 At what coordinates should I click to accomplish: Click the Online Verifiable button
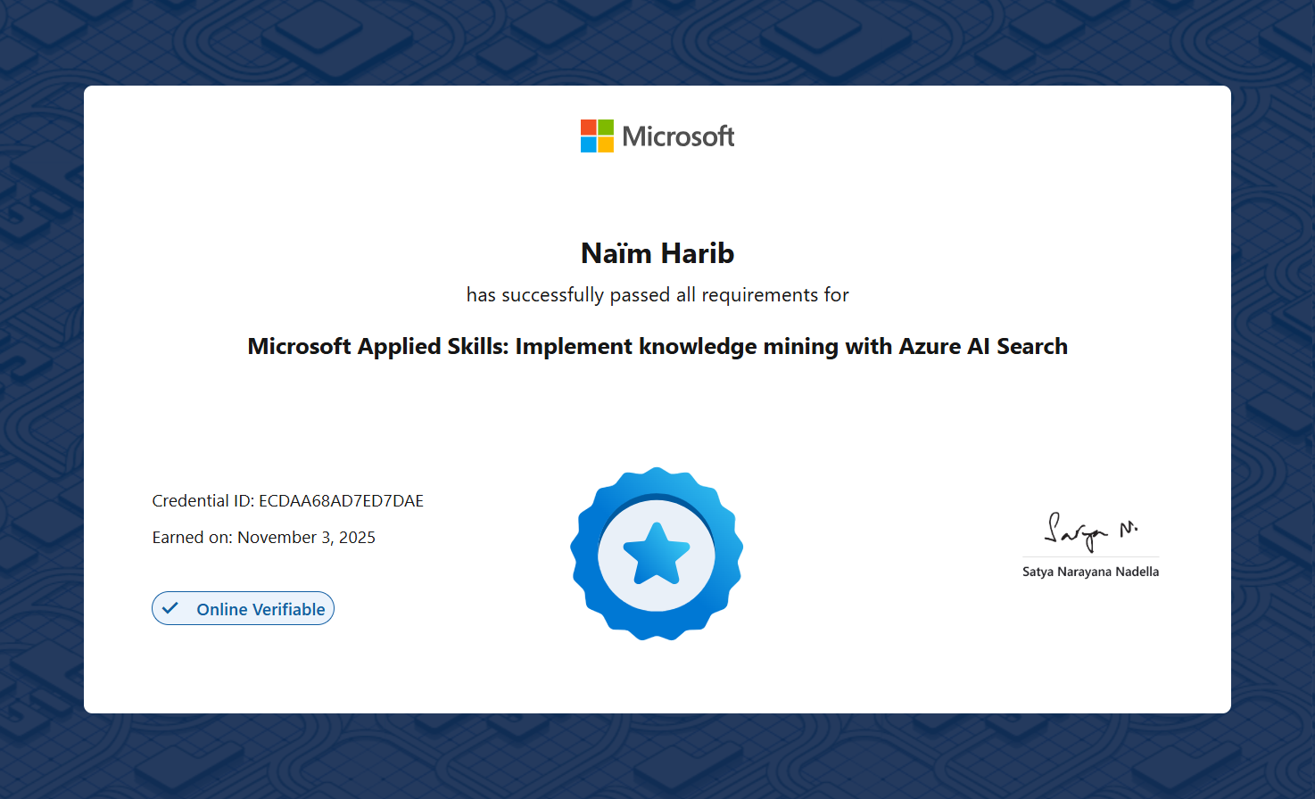coord(243,608)
